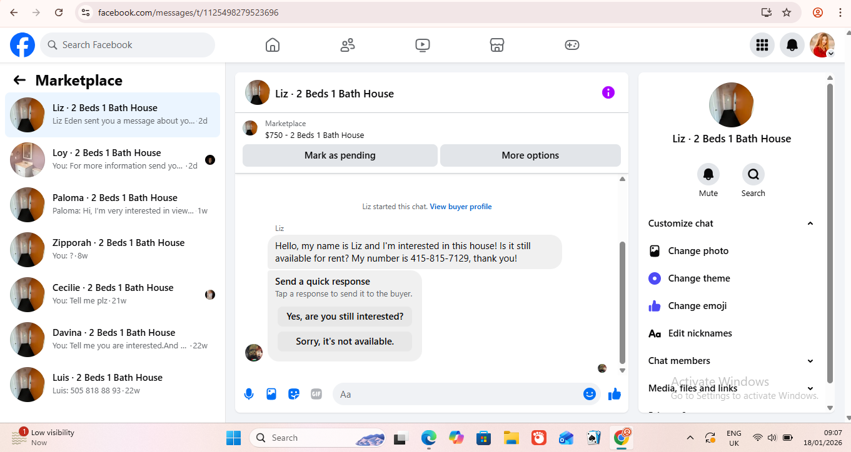Click the chat messages scrollbar
The image size is (851, 452).
(x=622, y=303)
